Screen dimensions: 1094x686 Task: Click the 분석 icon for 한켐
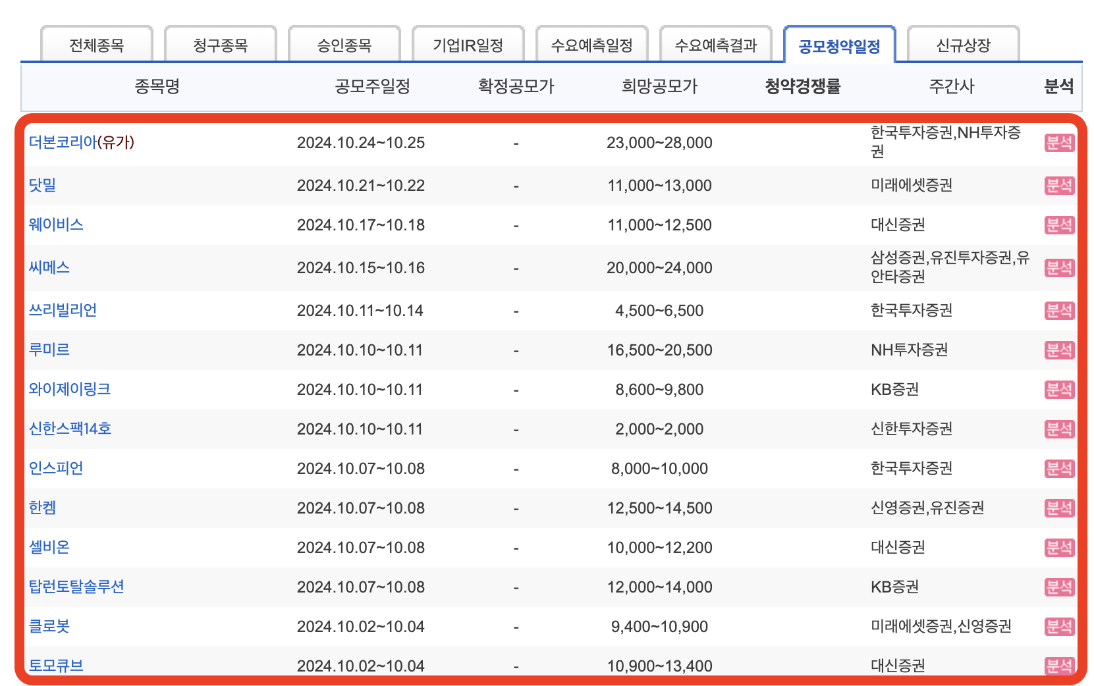(1059, 508)
